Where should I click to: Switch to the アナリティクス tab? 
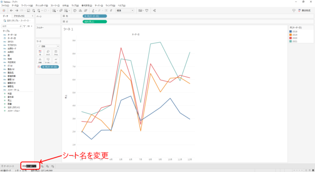pyautogui.click(x=19, y=16)
